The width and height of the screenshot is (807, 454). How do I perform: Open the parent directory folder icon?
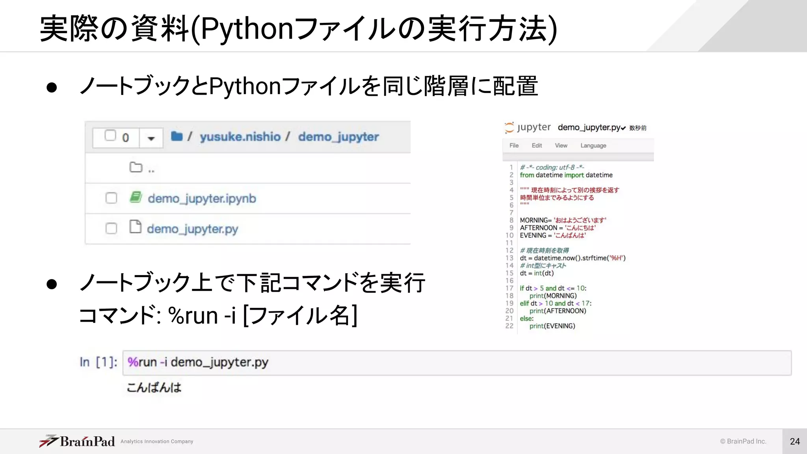click(x=136, y=167)
